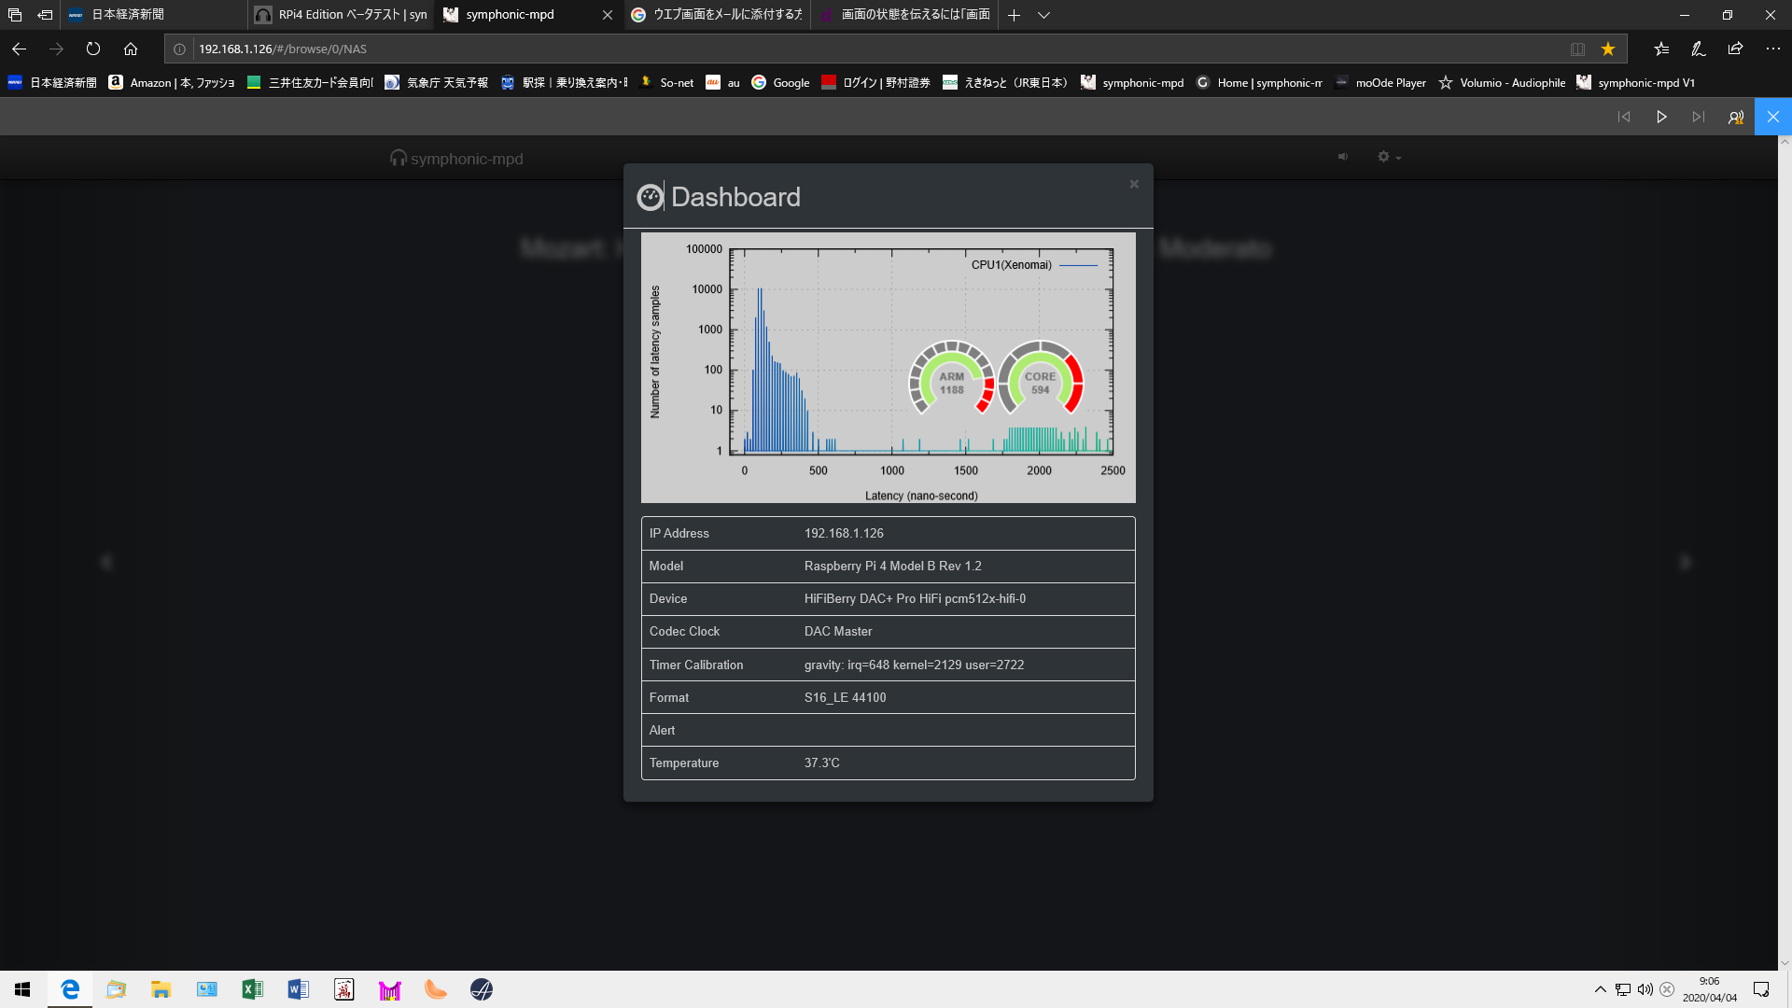Go back in browser history
The image size is (1792, 1008).
tap(19, 49)
